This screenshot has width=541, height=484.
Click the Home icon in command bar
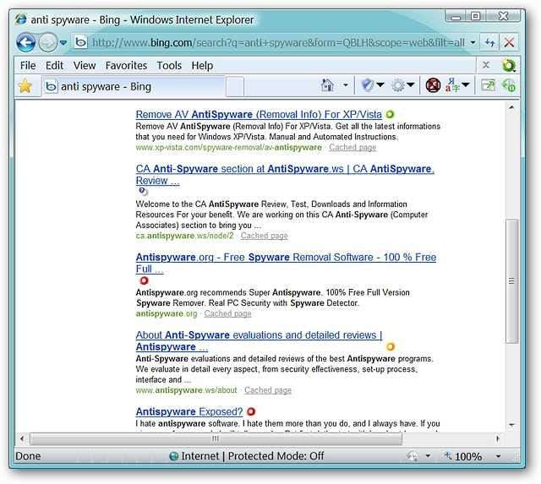(328, 85)
